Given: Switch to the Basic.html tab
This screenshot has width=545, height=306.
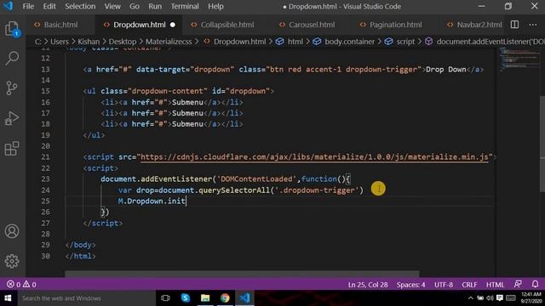Looking at the screenshot, I should (x=60, y=25).
